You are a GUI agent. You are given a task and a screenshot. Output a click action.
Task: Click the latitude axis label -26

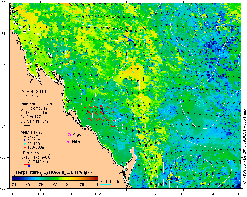[x=3, y=188]
